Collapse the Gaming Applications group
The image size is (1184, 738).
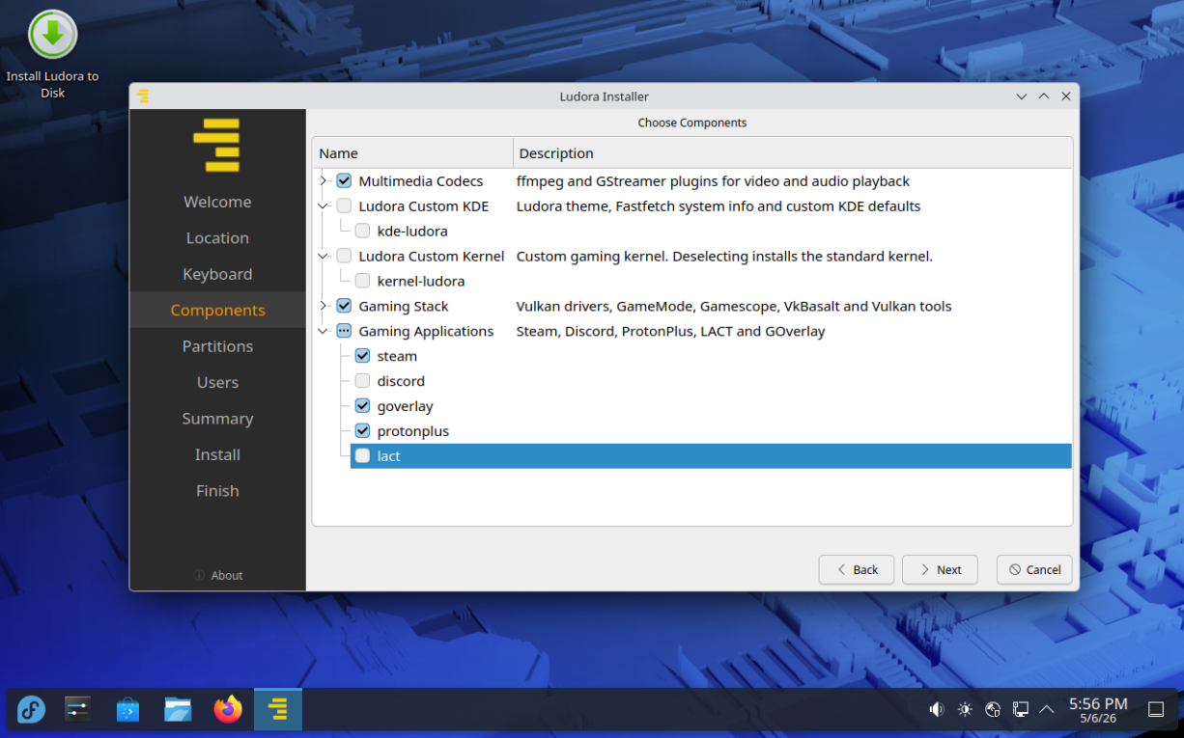coord(324,331)
